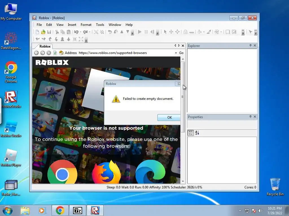Click the Ungroup parts toolbar icon
Viewport: 289px width, 216px height.
pos(102,32)
